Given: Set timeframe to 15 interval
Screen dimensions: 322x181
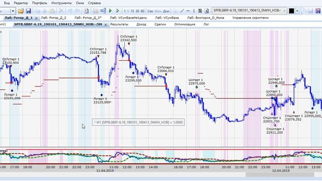Looking at the screenshot, I should (x=132, y=11).
